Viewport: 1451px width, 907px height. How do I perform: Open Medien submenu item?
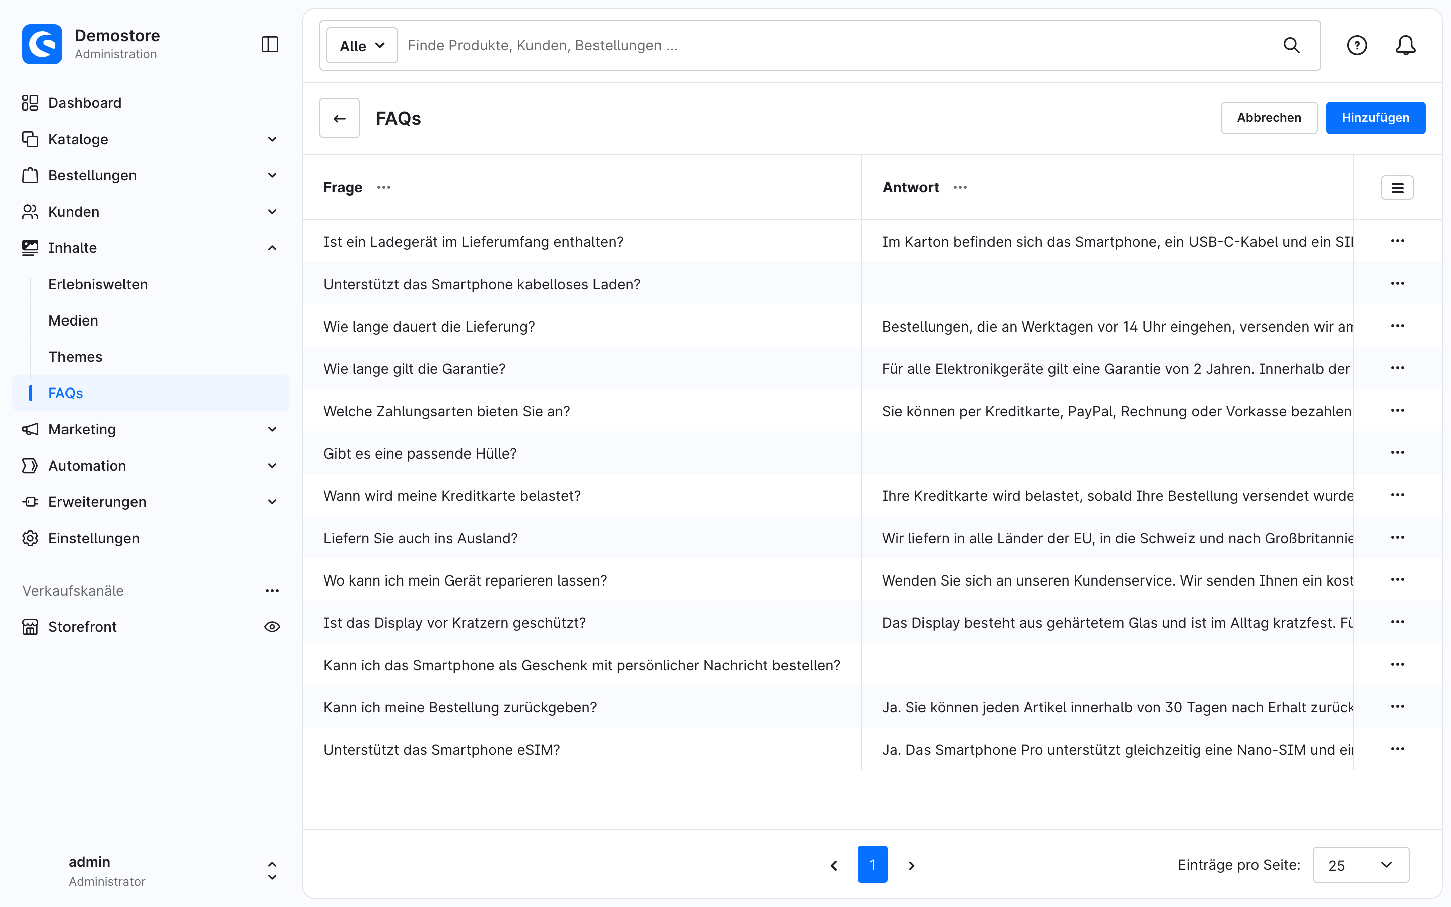click(x=73, y=321)
